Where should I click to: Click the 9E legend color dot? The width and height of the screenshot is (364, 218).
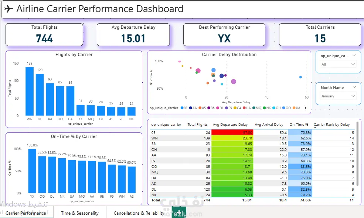pos(182,108)
